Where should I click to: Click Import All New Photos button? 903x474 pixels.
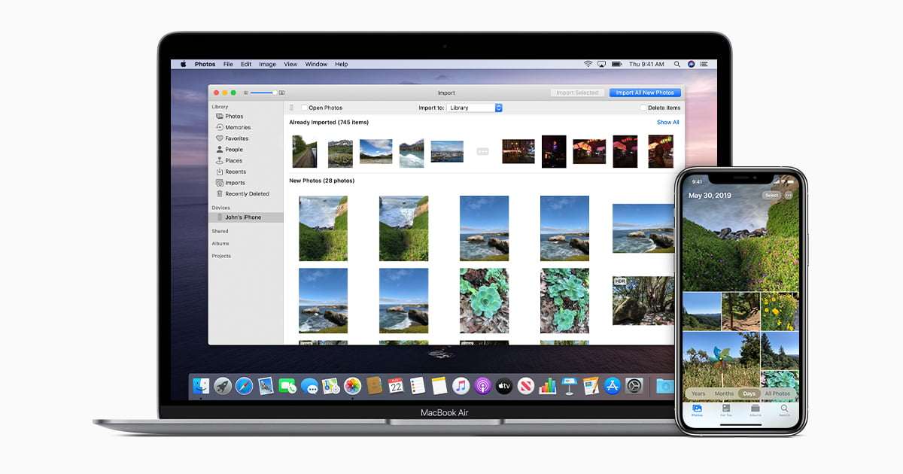[645, 93]
